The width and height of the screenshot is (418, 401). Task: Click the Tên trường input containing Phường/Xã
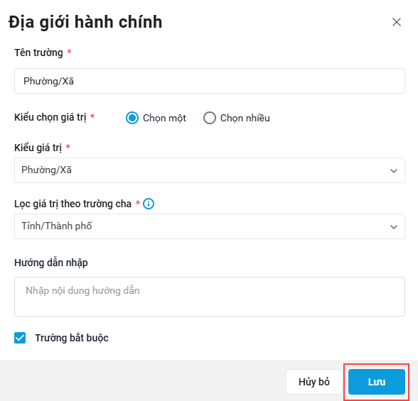pos(210,81)
